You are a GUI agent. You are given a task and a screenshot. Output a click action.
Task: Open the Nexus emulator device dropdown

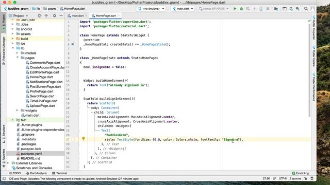click(x=213, y=9)
